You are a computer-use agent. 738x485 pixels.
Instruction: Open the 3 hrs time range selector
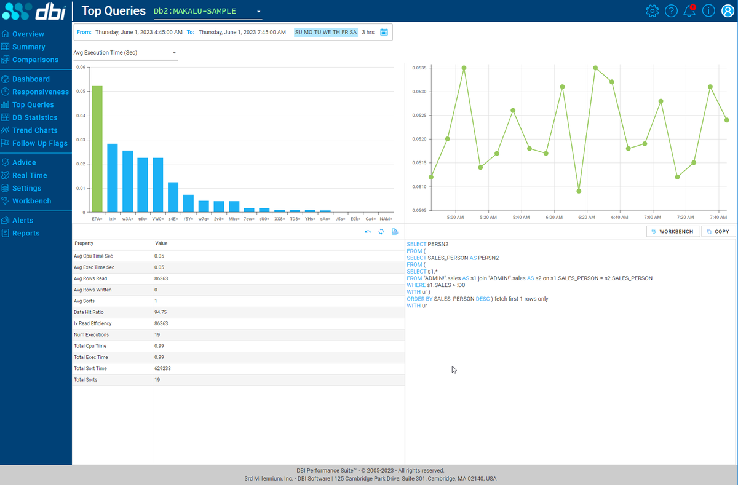click(367, 32)
